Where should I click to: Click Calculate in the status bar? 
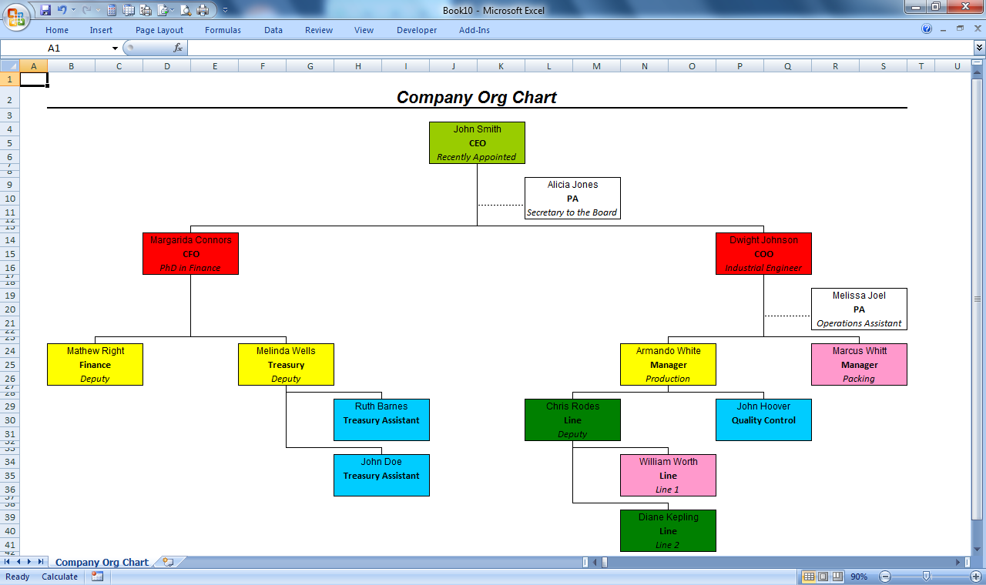coord(59,576)
